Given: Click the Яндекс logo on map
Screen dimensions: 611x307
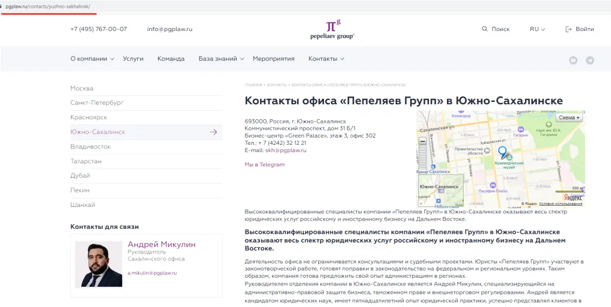Looking at the screenshot, I should [x=573, y=197].
